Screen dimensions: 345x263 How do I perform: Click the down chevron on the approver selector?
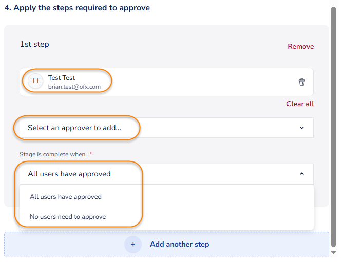[301, 128]
